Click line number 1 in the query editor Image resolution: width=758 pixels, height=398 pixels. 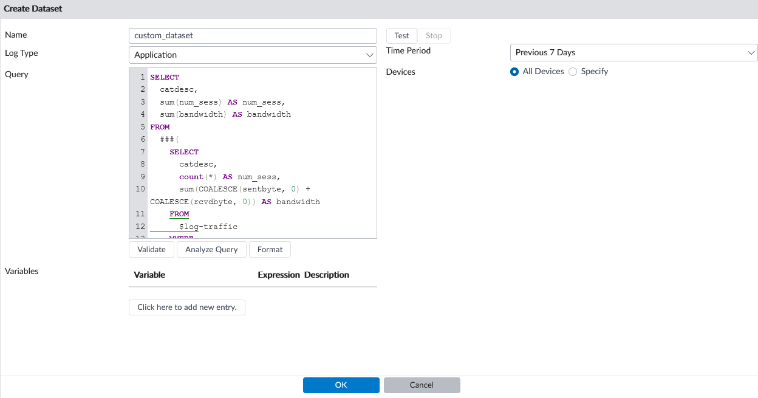[143, 77]
